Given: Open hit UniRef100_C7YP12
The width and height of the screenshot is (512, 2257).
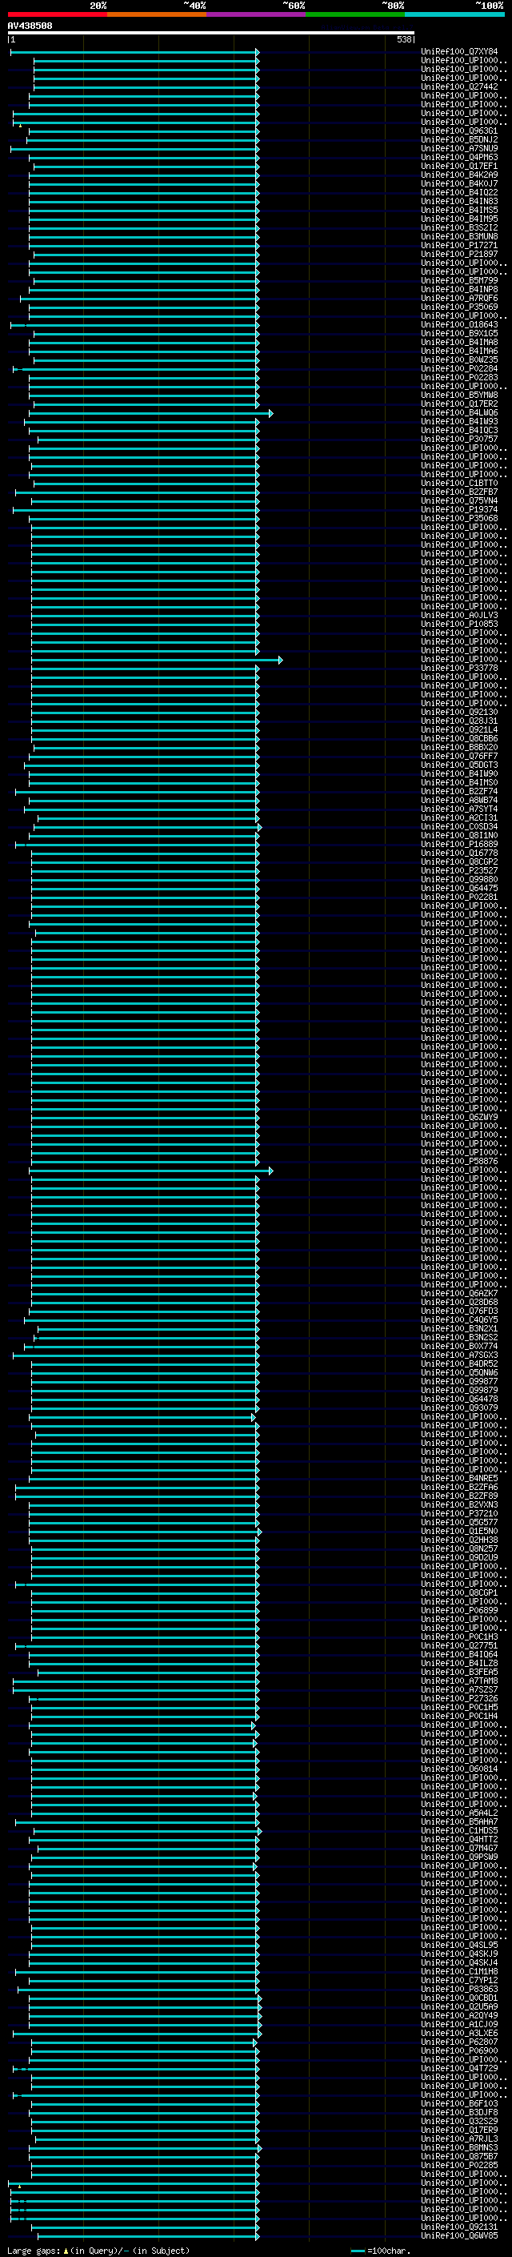Looking at the screenshot, I should click(459, 1980).
